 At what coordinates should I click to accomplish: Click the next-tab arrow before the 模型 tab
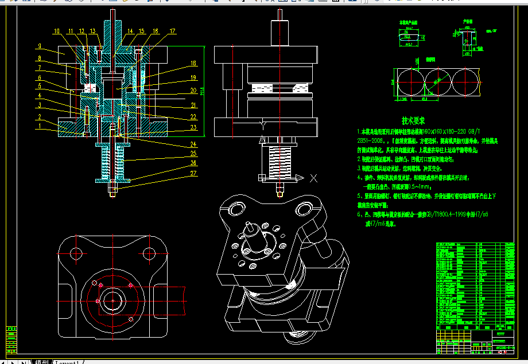point(13,362)
